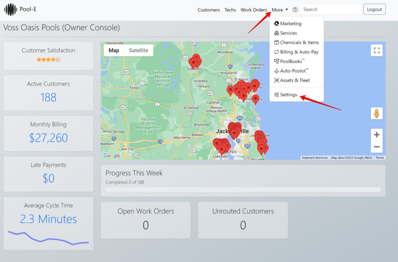Expand the More dropdown menu
Viewport: 398px width, 262px height.
[x=280, y=10]
